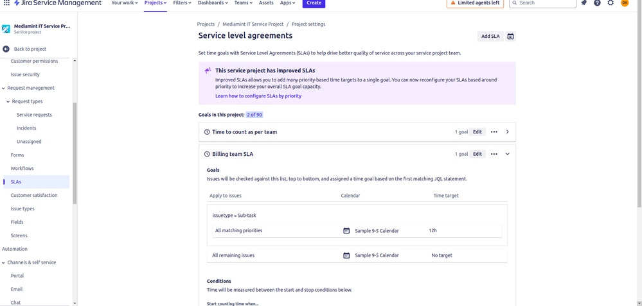Collapse Channels & self service group
This screenshot has height=306, width=642.
4,262
